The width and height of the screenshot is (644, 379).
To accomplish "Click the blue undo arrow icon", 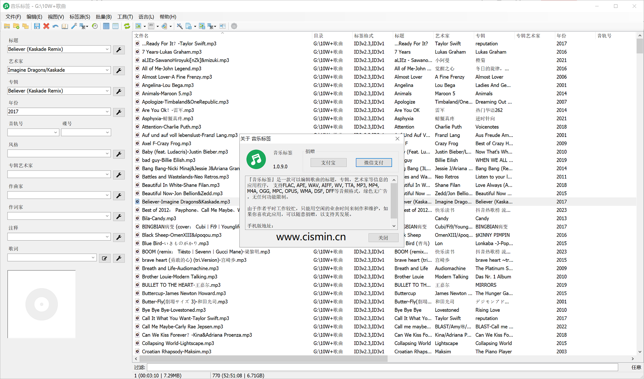I will click(x=55, y=26).
